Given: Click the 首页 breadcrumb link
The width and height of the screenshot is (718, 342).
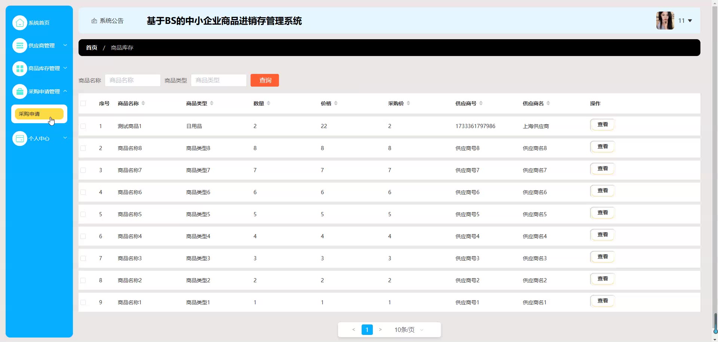Looking at the screenshot, I should click(x=92, y=48).
